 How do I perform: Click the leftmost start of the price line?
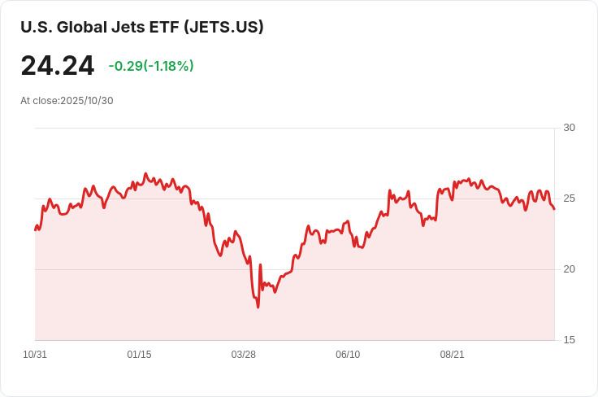click(35, 229)
